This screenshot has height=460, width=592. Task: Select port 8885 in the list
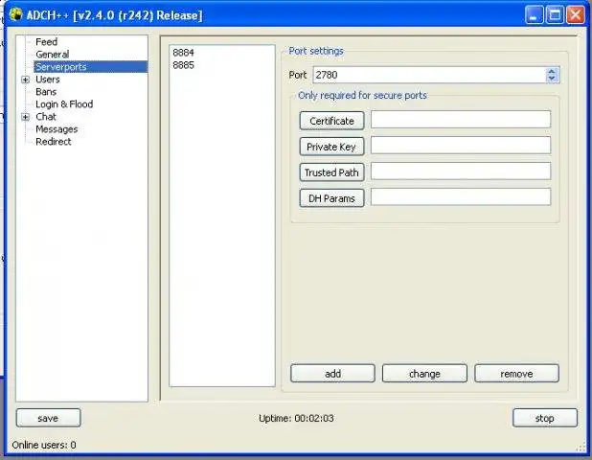pyautogui.click(x=183, y=65)
